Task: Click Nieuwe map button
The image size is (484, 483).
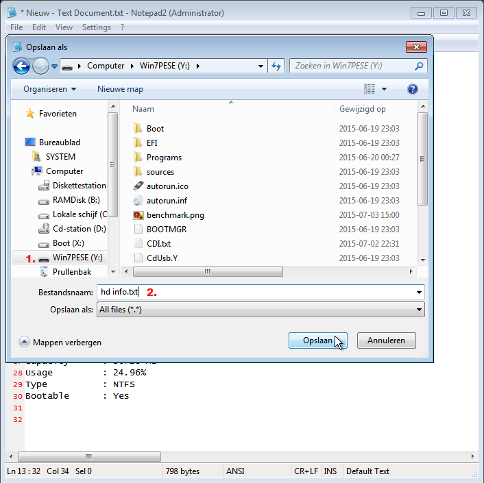Action: pyautogui.click(x=120, y=89)
